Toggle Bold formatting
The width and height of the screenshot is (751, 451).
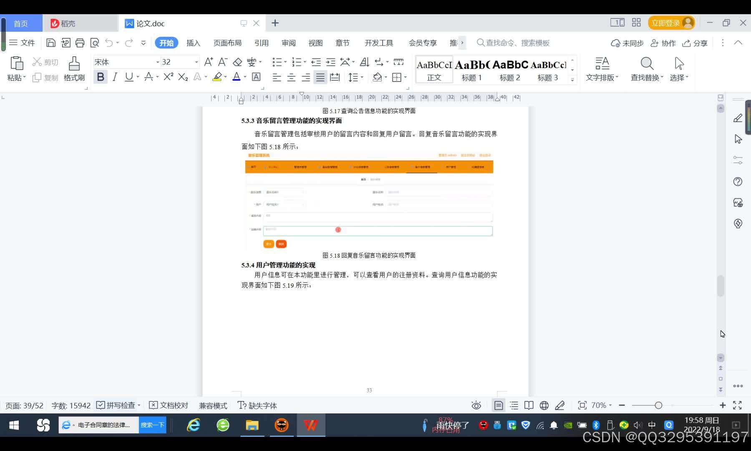[x=101, y=77]
